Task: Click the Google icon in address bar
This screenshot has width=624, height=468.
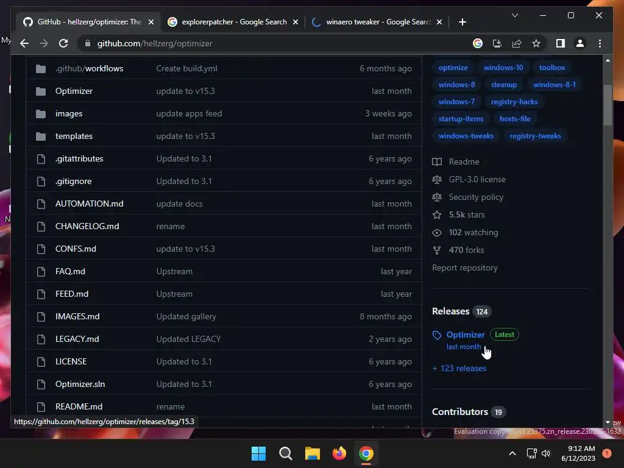Action: coord(478,43)
